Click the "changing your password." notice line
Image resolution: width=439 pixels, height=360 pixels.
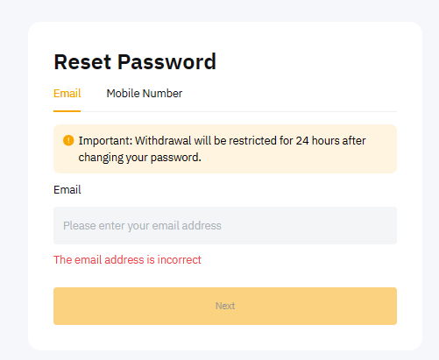click(x=139, y=158)
